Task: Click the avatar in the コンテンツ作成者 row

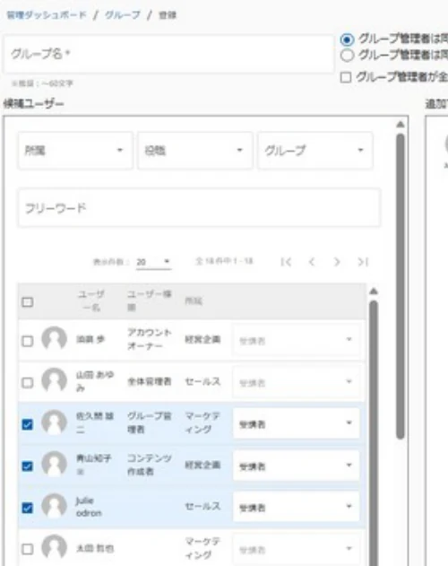Action: pyautogui.click(x=54, y=465)
